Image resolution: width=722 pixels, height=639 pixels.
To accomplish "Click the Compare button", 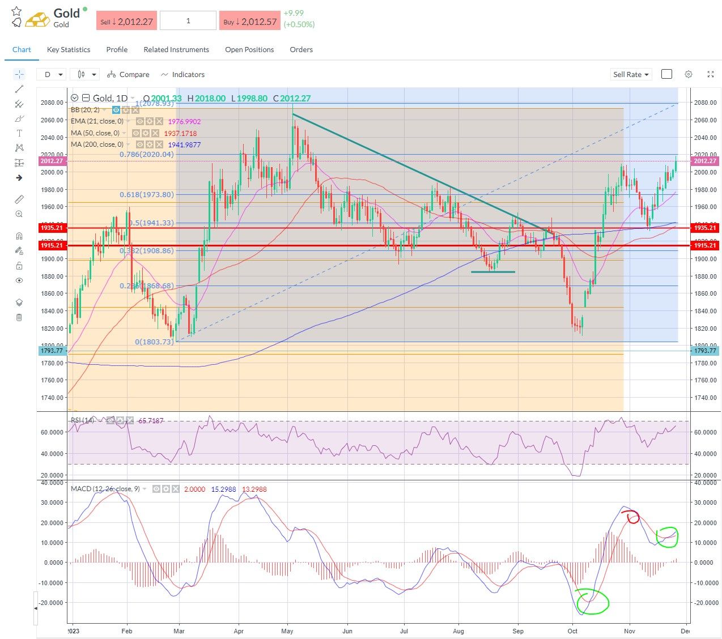I will pos(128,74).
